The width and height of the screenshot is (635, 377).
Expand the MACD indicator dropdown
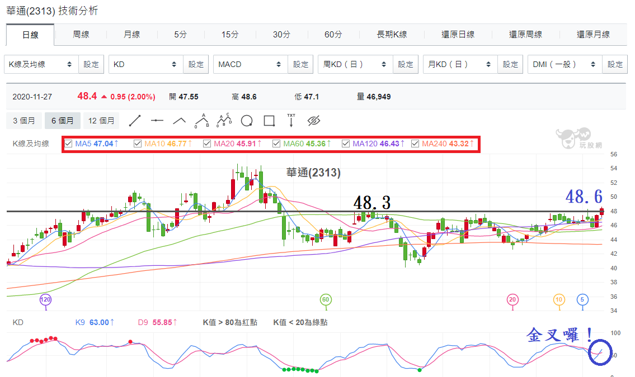(x=251, y=64)
